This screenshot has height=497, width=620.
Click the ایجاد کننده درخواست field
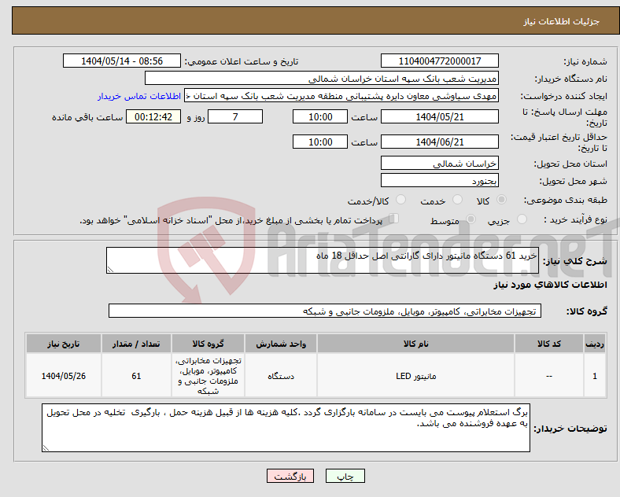(341, 96)
